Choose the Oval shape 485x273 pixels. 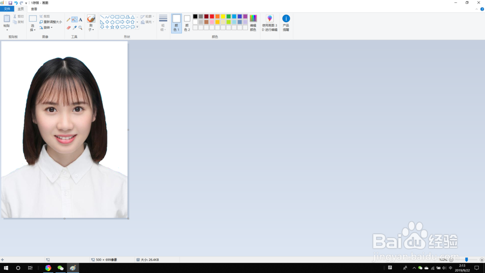[113, 17]
